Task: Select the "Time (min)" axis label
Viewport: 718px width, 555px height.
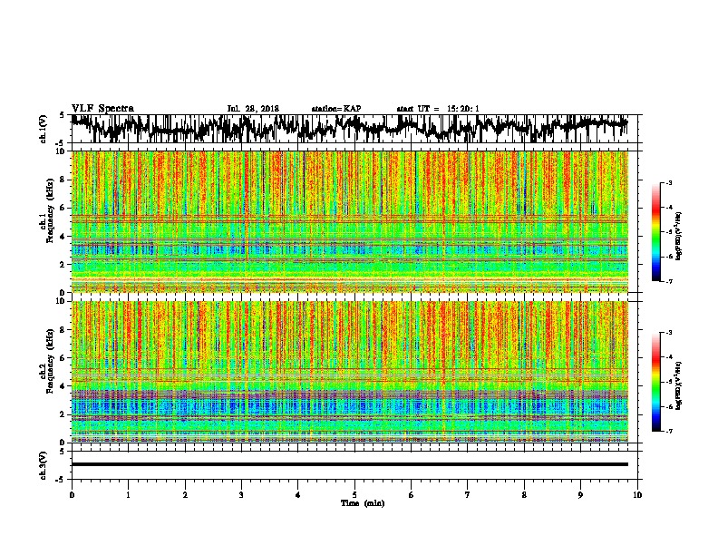Action: (363, 503)
